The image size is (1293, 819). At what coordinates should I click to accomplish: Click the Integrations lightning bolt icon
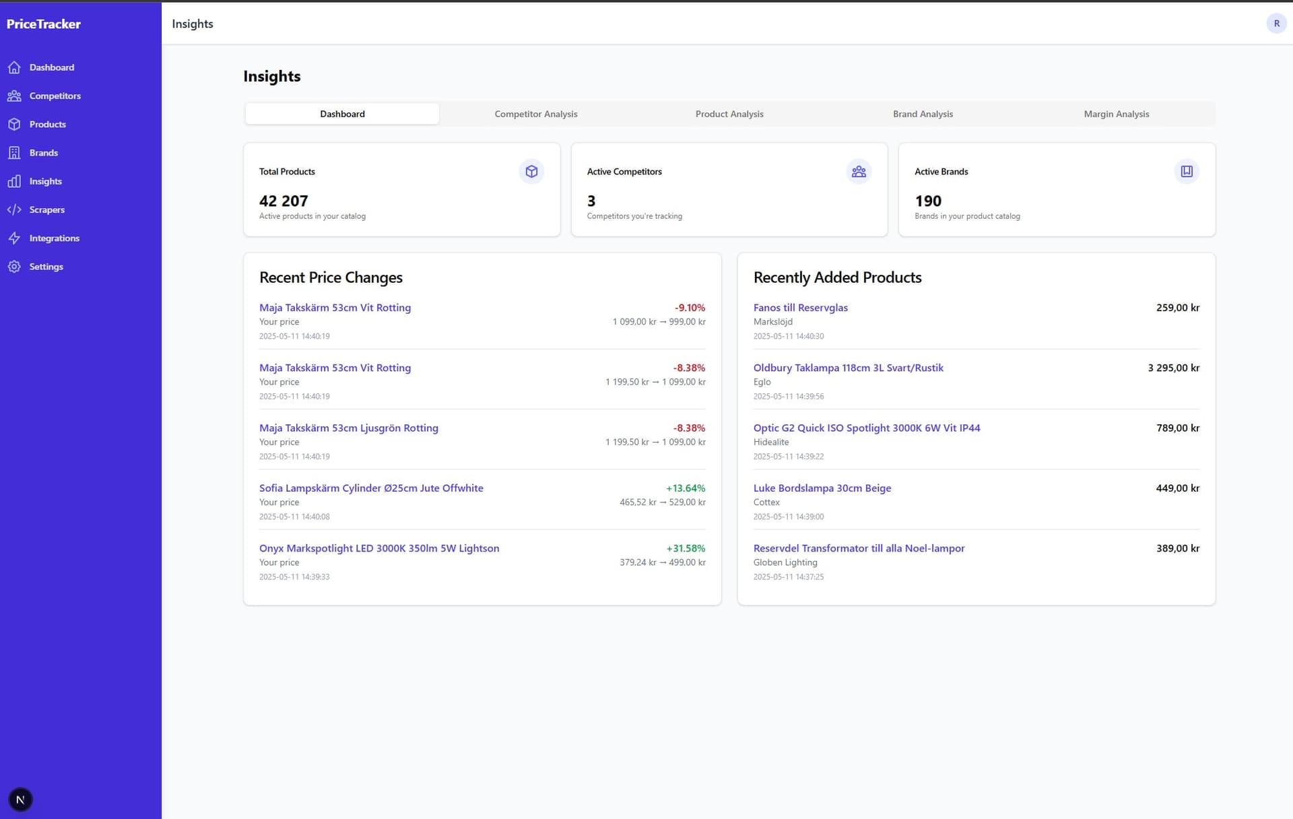pyautogui.click(x=14, y=238)
